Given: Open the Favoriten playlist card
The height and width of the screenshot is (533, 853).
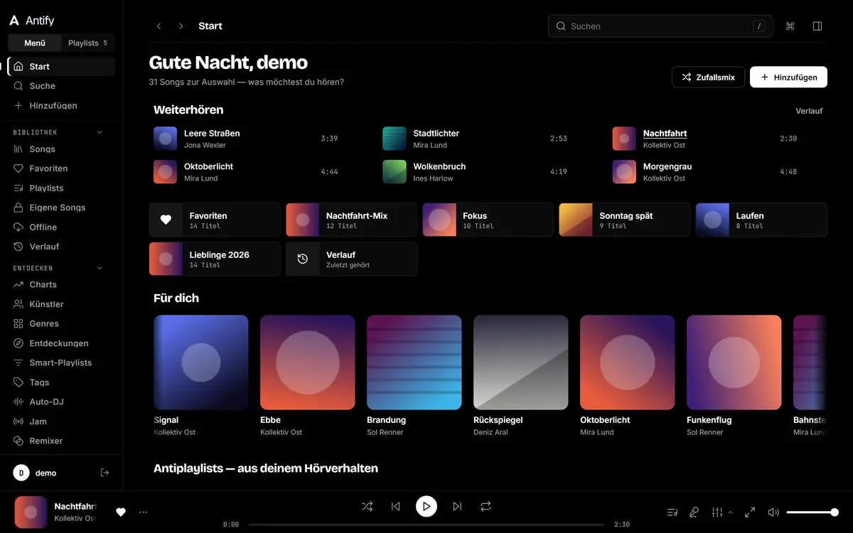Looking at the screenshot, I should coord(215,220).
